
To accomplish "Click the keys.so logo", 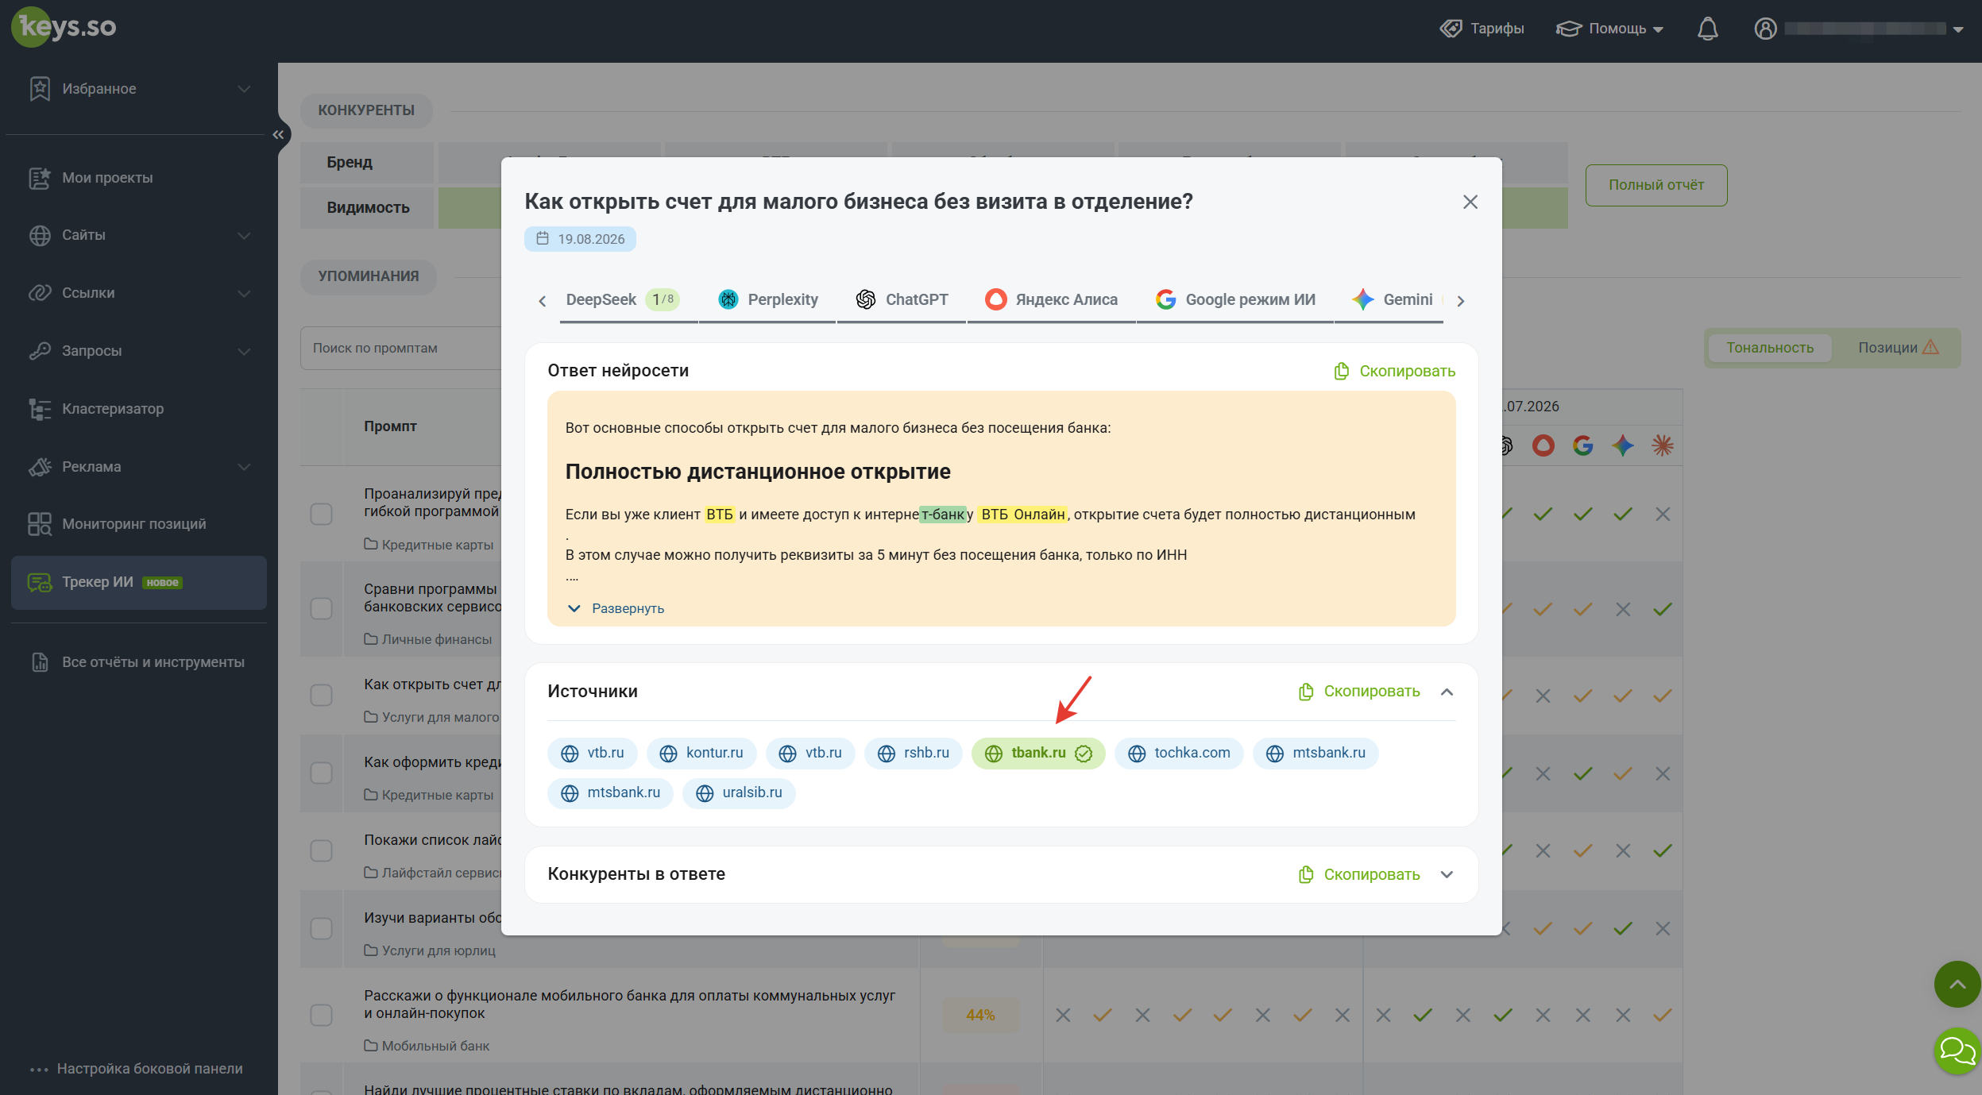I will pos(64,27).
